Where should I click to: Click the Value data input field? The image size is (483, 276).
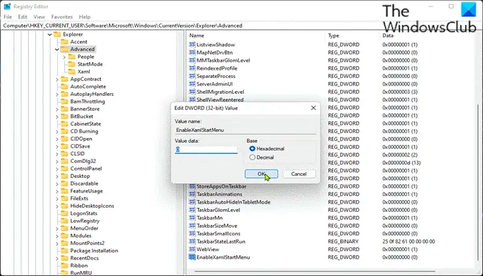pos(206,150)
